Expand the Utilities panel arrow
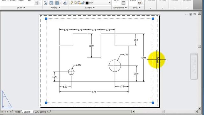This screenshot has width=204, height=115. point(175,8)
